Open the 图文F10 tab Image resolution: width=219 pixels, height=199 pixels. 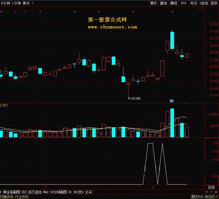click(x=197, y=197)
